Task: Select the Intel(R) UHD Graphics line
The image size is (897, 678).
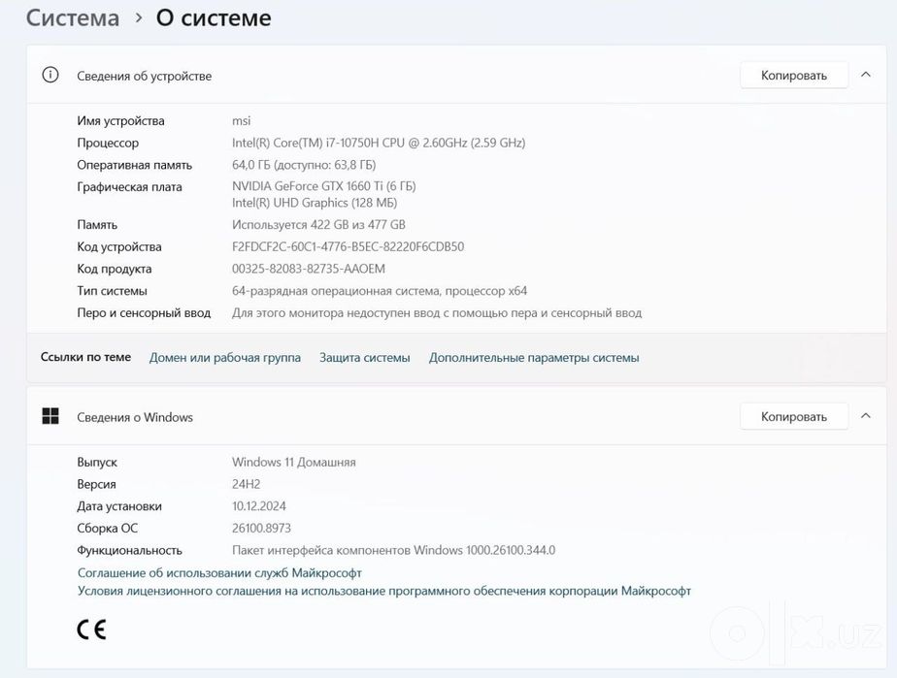Action: 315,203
